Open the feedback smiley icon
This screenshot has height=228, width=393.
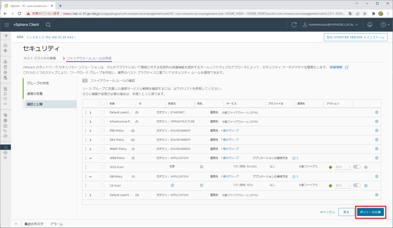pyautogui.click(x=370, y=25)
